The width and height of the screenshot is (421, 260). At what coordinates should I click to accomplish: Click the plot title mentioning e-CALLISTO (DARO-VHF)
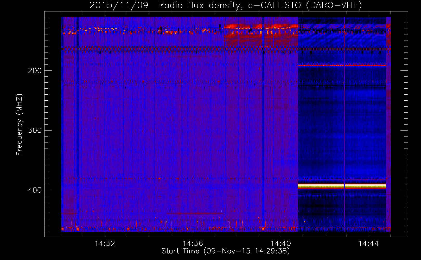pyautogui.click(x=226, y=5)
